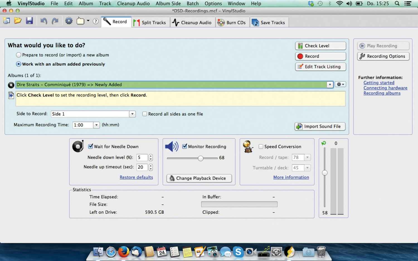Click the new collection toolbar icon
This screenshot has width=418, height=261.
point(6,21)
